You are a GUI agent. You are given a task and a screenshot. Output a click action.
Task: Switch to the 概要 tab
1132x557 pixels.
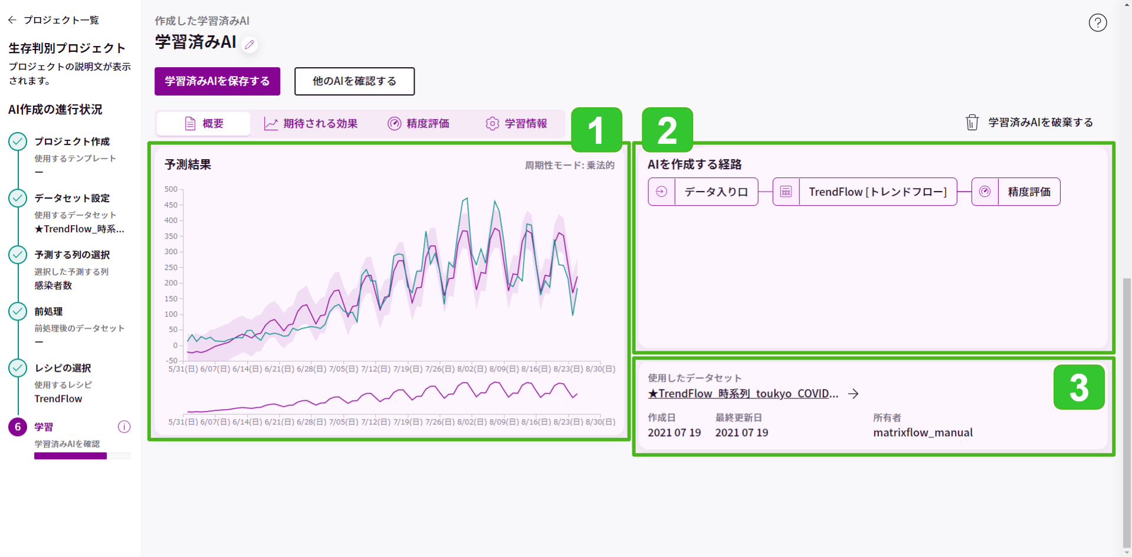click(x=204, y=123)
